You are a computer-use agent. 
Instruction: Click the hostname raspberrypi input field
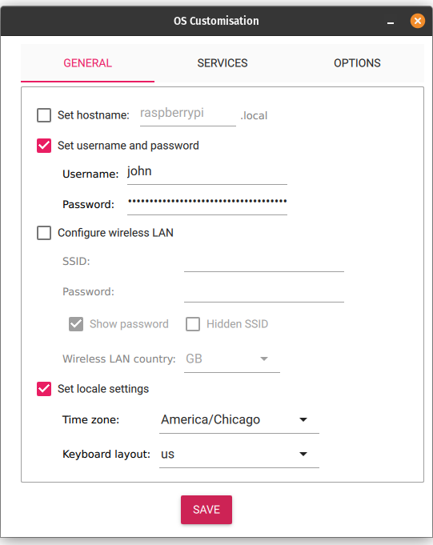coord(187,114)
